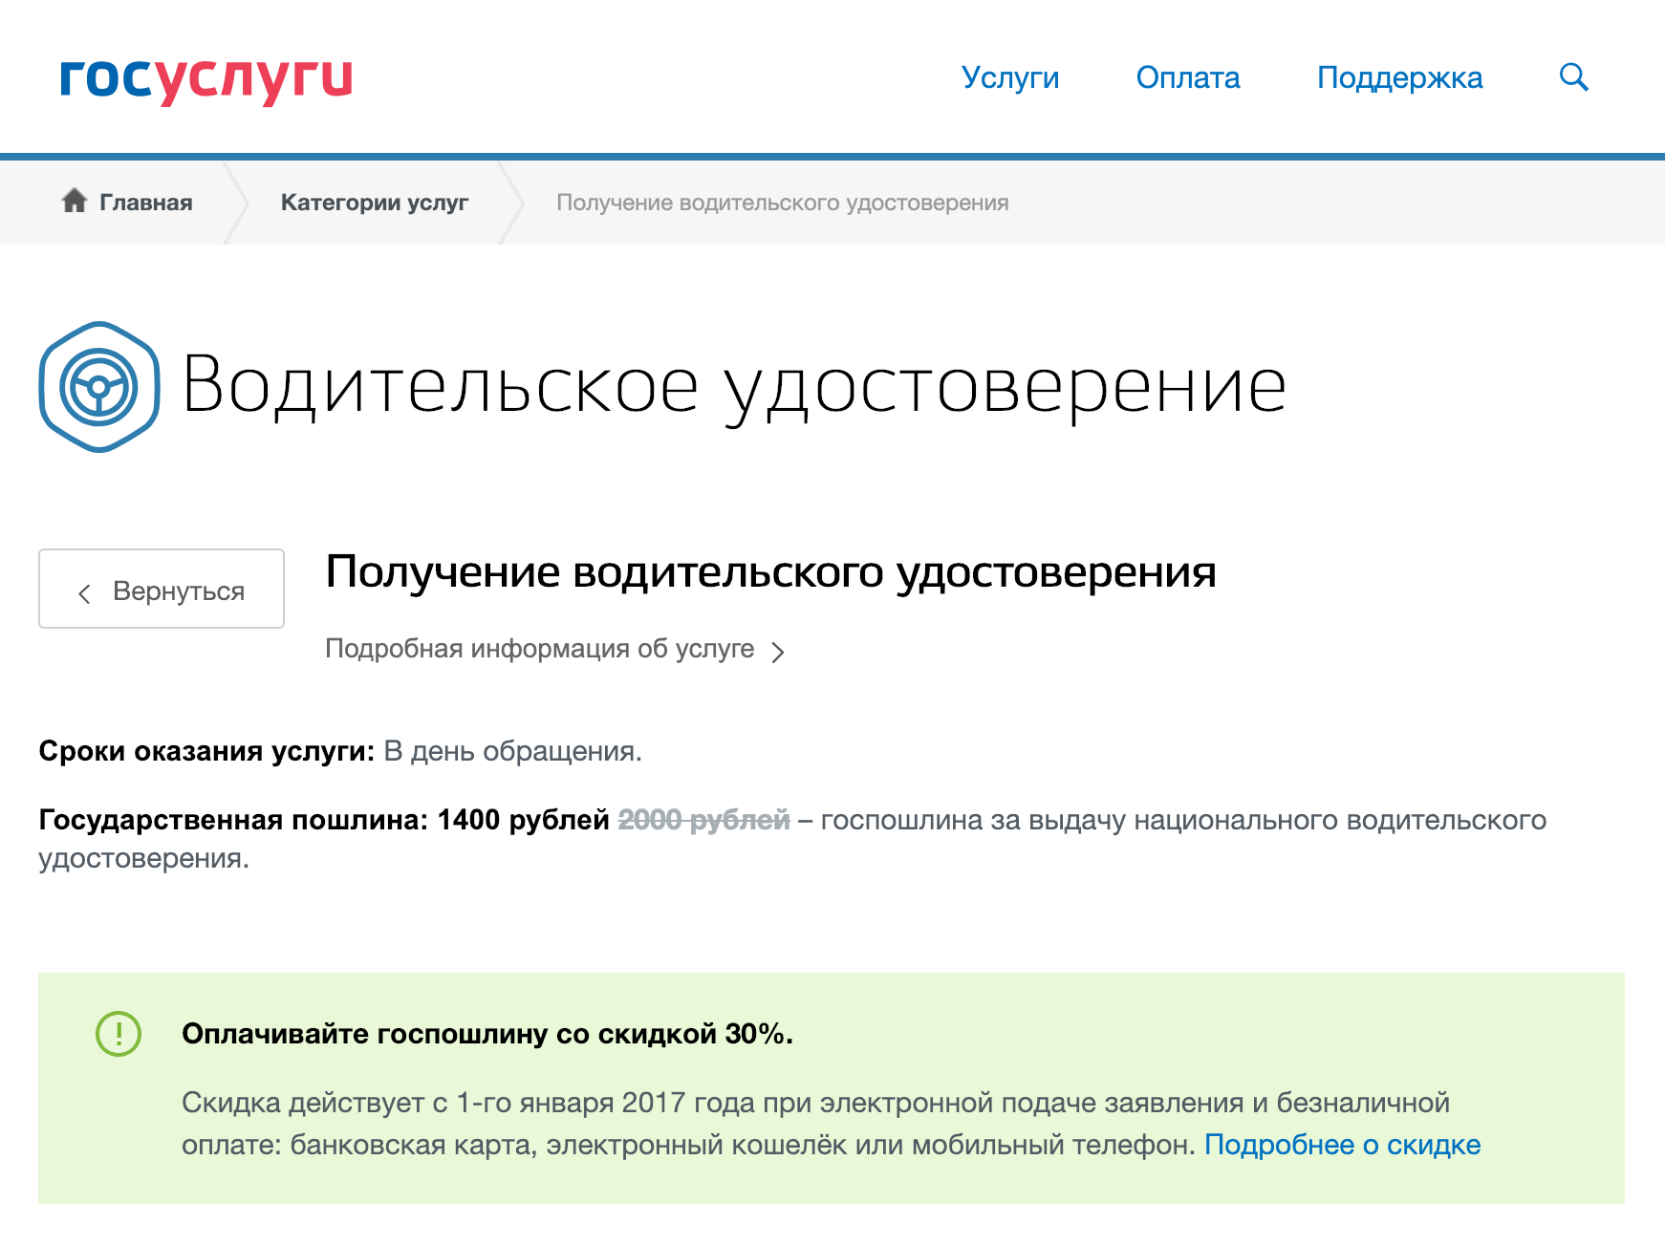Viewport: 1665px width, 1246px height.
Task: Open Категории услуг from breadcrumb
Action: 374,202
